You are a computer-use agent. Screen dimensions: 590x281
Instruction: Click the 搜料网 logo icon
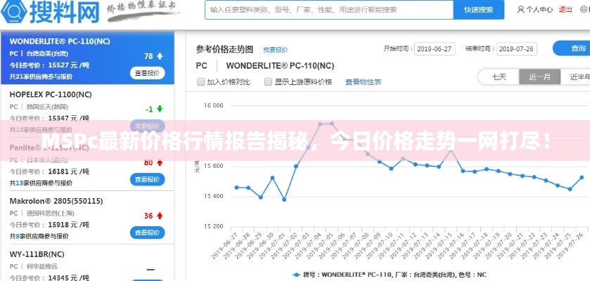point(21,12)
